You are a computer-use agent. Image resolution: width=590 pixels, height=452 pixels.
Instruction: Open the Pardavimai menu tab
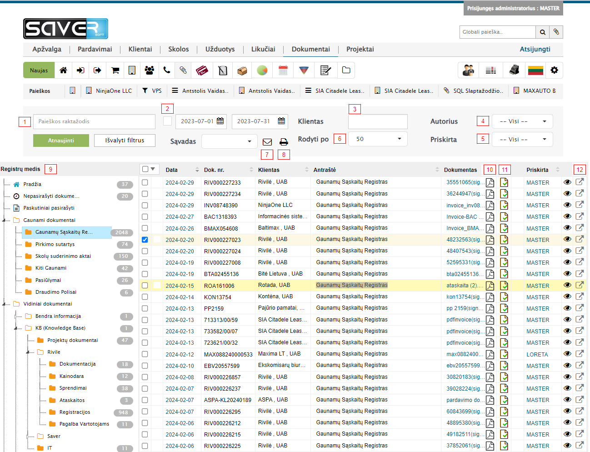point(95,49)
